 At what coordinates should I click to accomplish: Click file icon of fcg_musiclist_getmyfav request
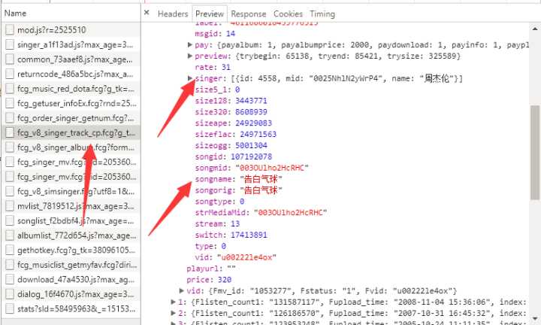(10, 265)
